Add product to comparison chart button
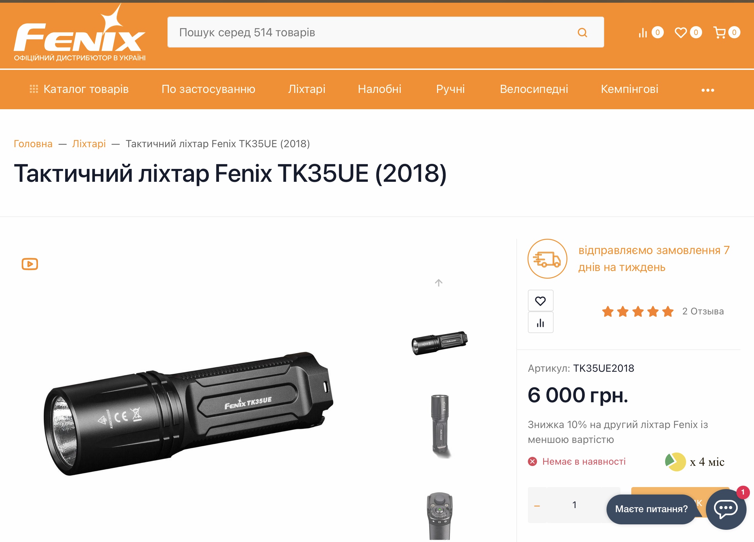The width and height of the screenshot is (754, 542). tap(540, 323)
